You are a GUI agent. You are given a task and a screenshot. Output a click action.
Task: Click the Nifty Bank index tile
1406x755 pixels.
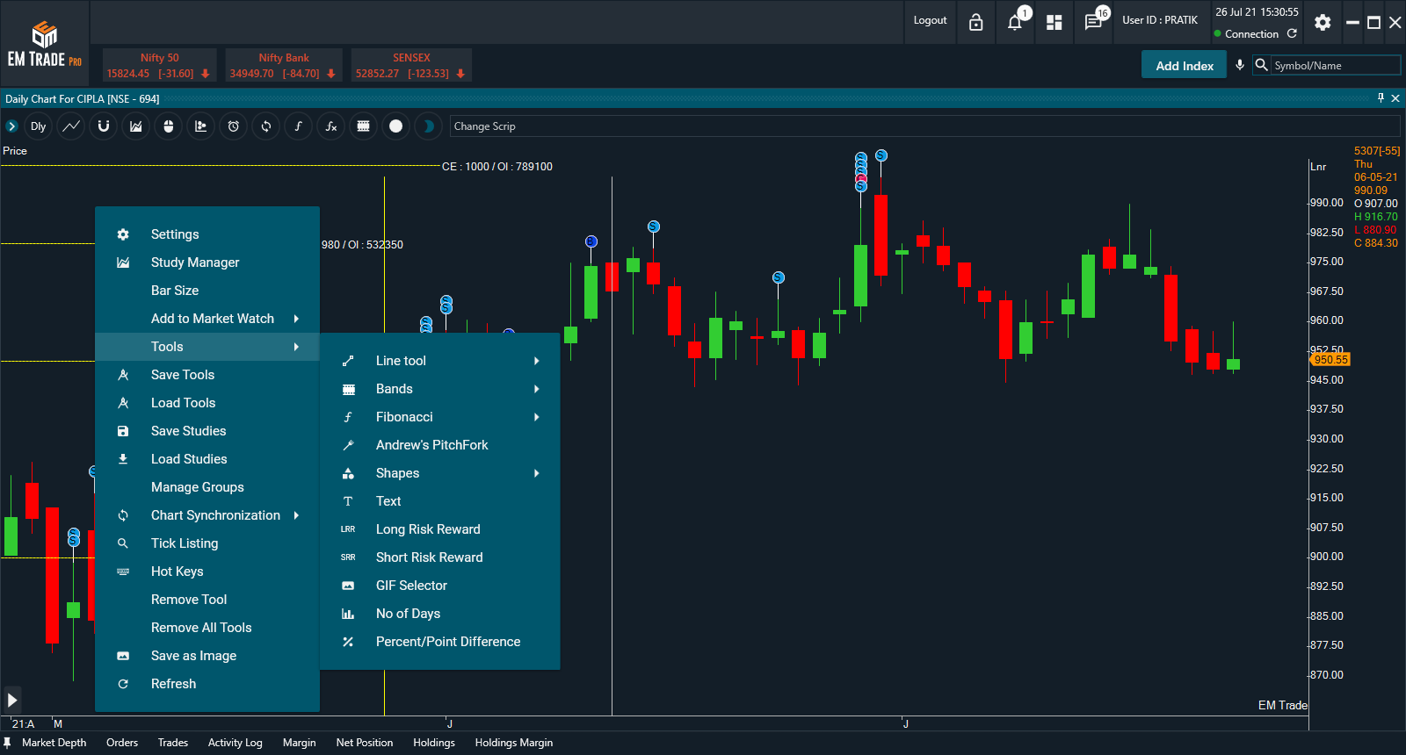[284, 65]
